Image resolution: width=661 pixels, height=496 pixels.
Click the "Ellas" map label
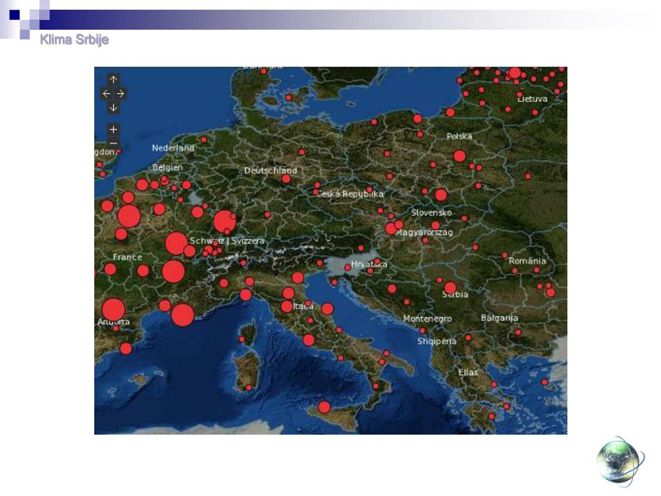tap(469, 373)
